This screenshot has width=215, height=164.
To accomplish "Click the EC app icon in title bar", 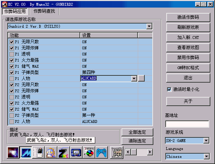I will pyautogui.click(x=4, y=4).
